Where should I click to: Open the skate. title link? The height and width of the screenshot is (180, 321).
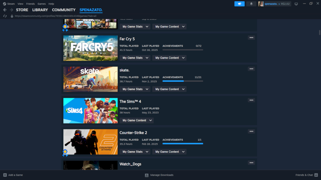click(124, 70)
